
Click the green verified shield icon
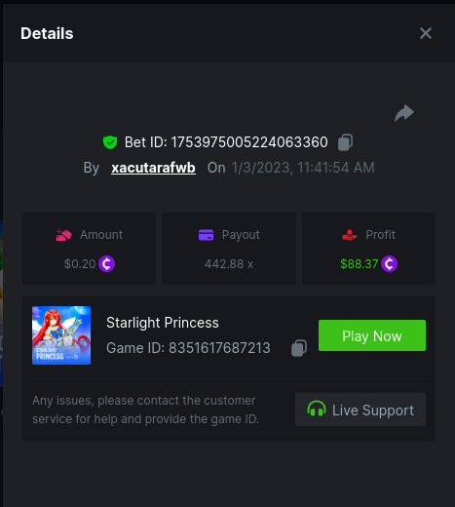tap(110, 142)
